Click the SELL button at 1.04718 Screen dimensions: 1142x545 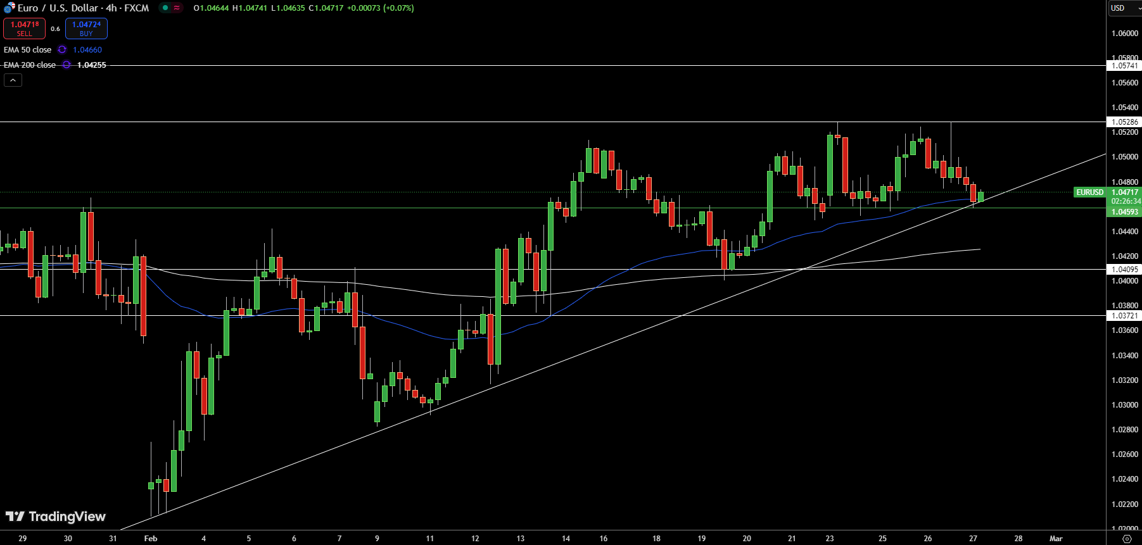click(24, 28)
